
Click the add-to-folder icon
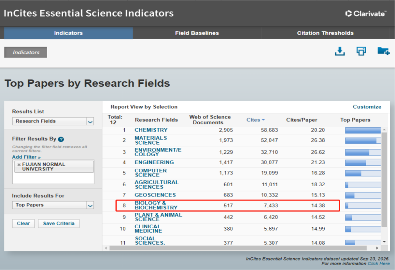coord(383,51)
